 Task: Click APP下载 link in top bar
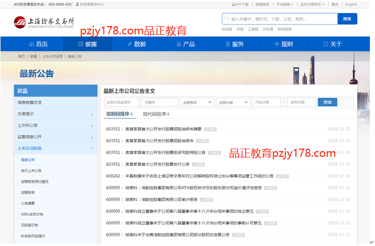point(240,4)
